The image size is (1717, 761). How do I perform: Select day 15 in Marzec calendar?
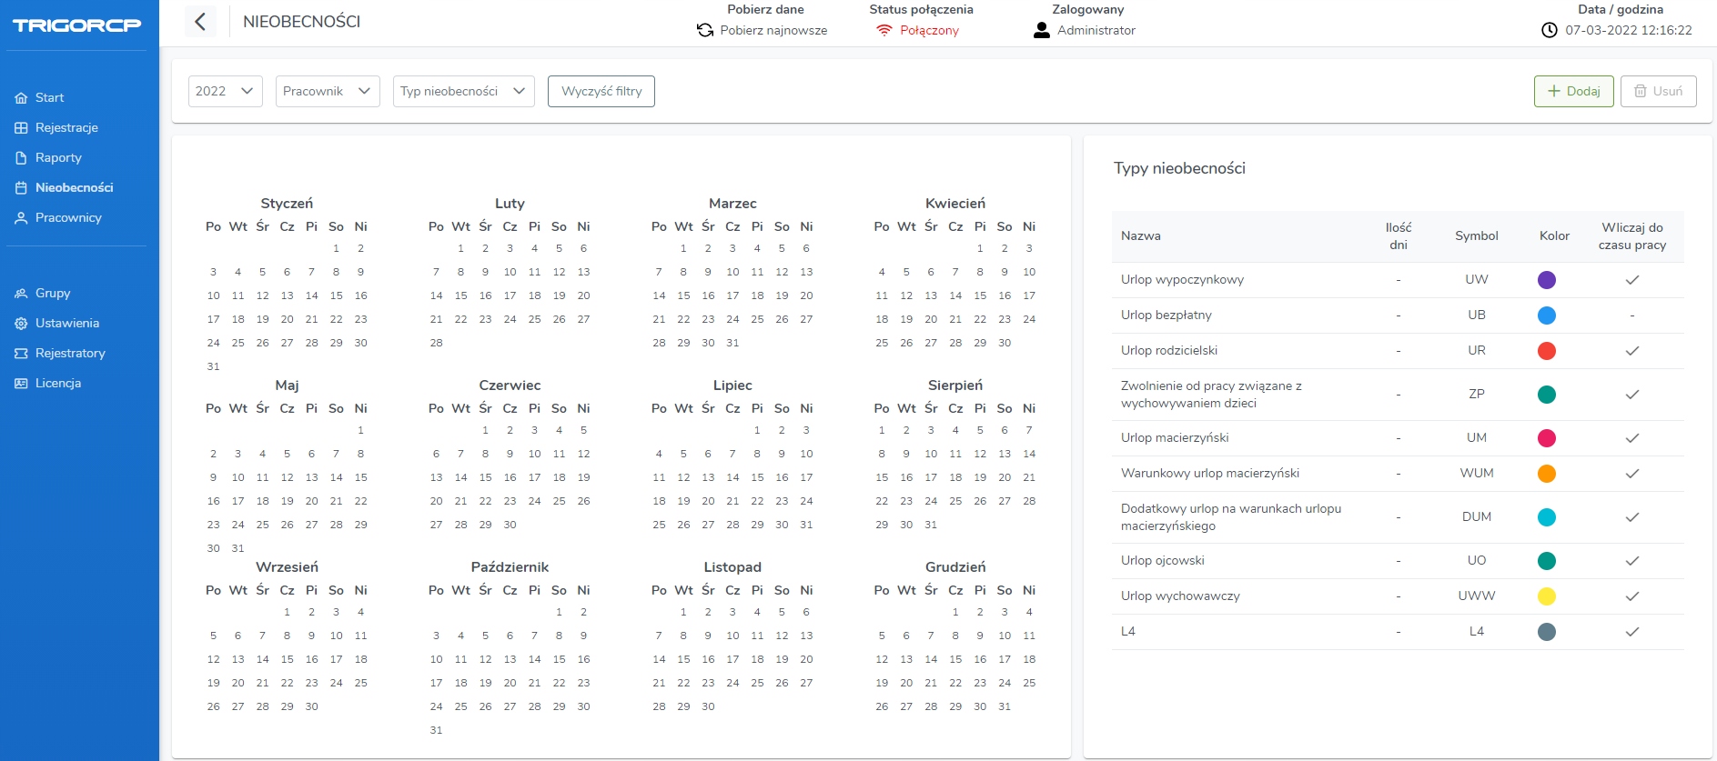683,295
